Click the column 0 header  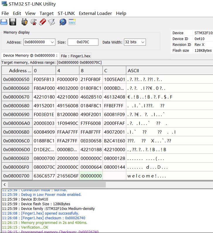pyautogui.click(x=44, y=70)
